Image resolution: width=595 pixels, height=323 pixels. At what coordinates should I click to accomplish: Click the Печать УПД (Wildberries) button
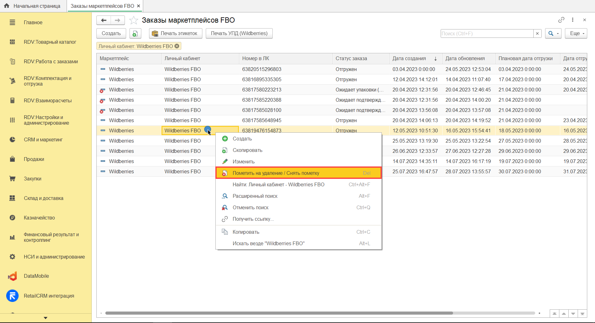pyautogui.click(x=239, y=33)
